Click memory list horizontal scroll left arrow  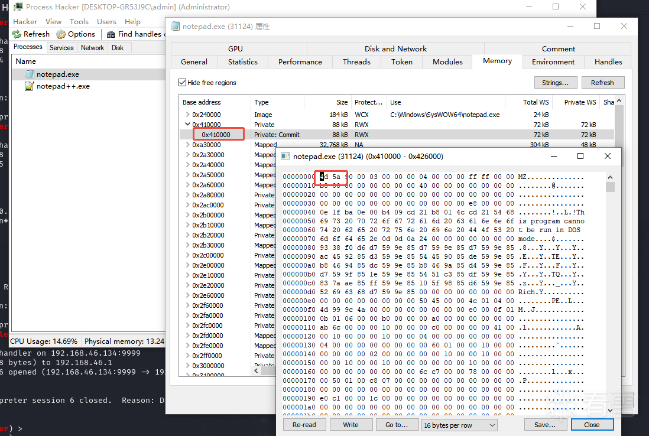click(256, 370)
